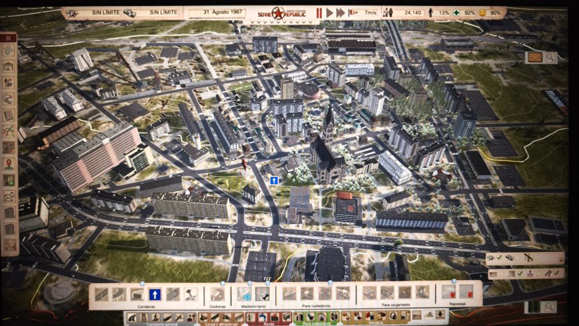
Task: Pause the game simulation
Action: click(319, 13)
